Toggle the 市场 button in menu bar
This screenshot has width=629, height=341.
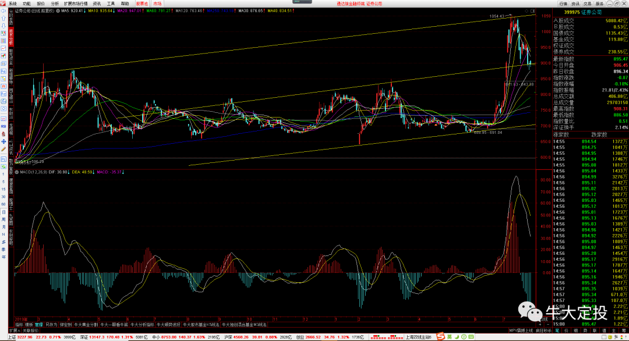coord(157,3)
